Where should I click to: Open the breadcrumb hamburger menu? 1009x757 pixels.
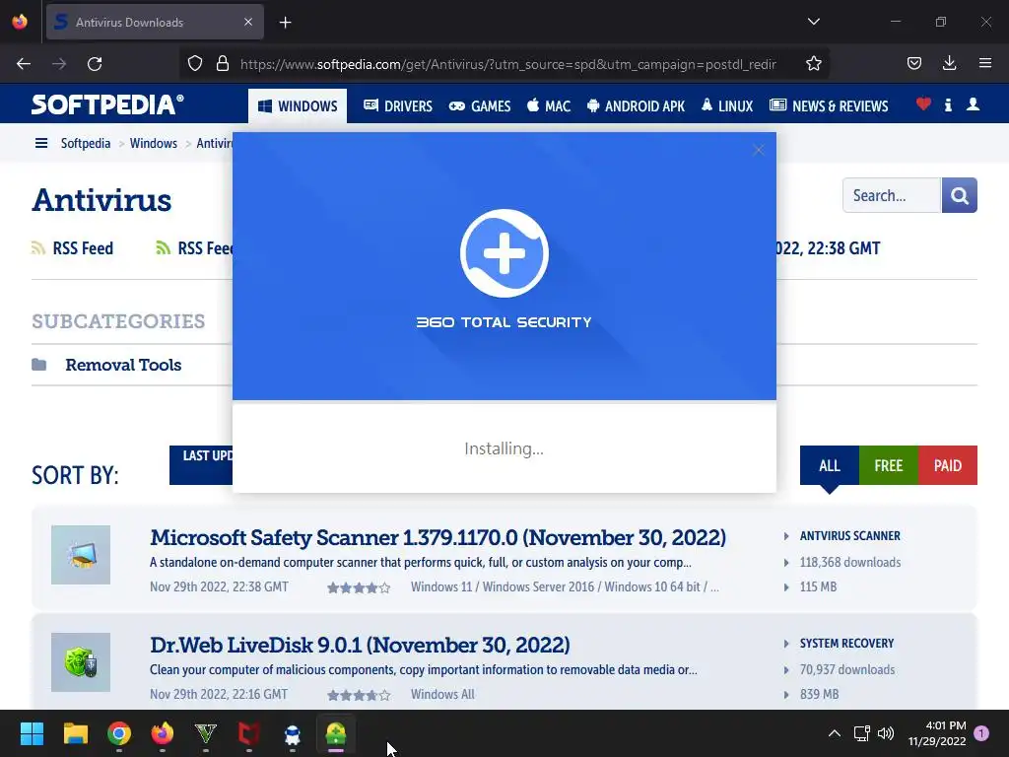click(x=41, y=143)
